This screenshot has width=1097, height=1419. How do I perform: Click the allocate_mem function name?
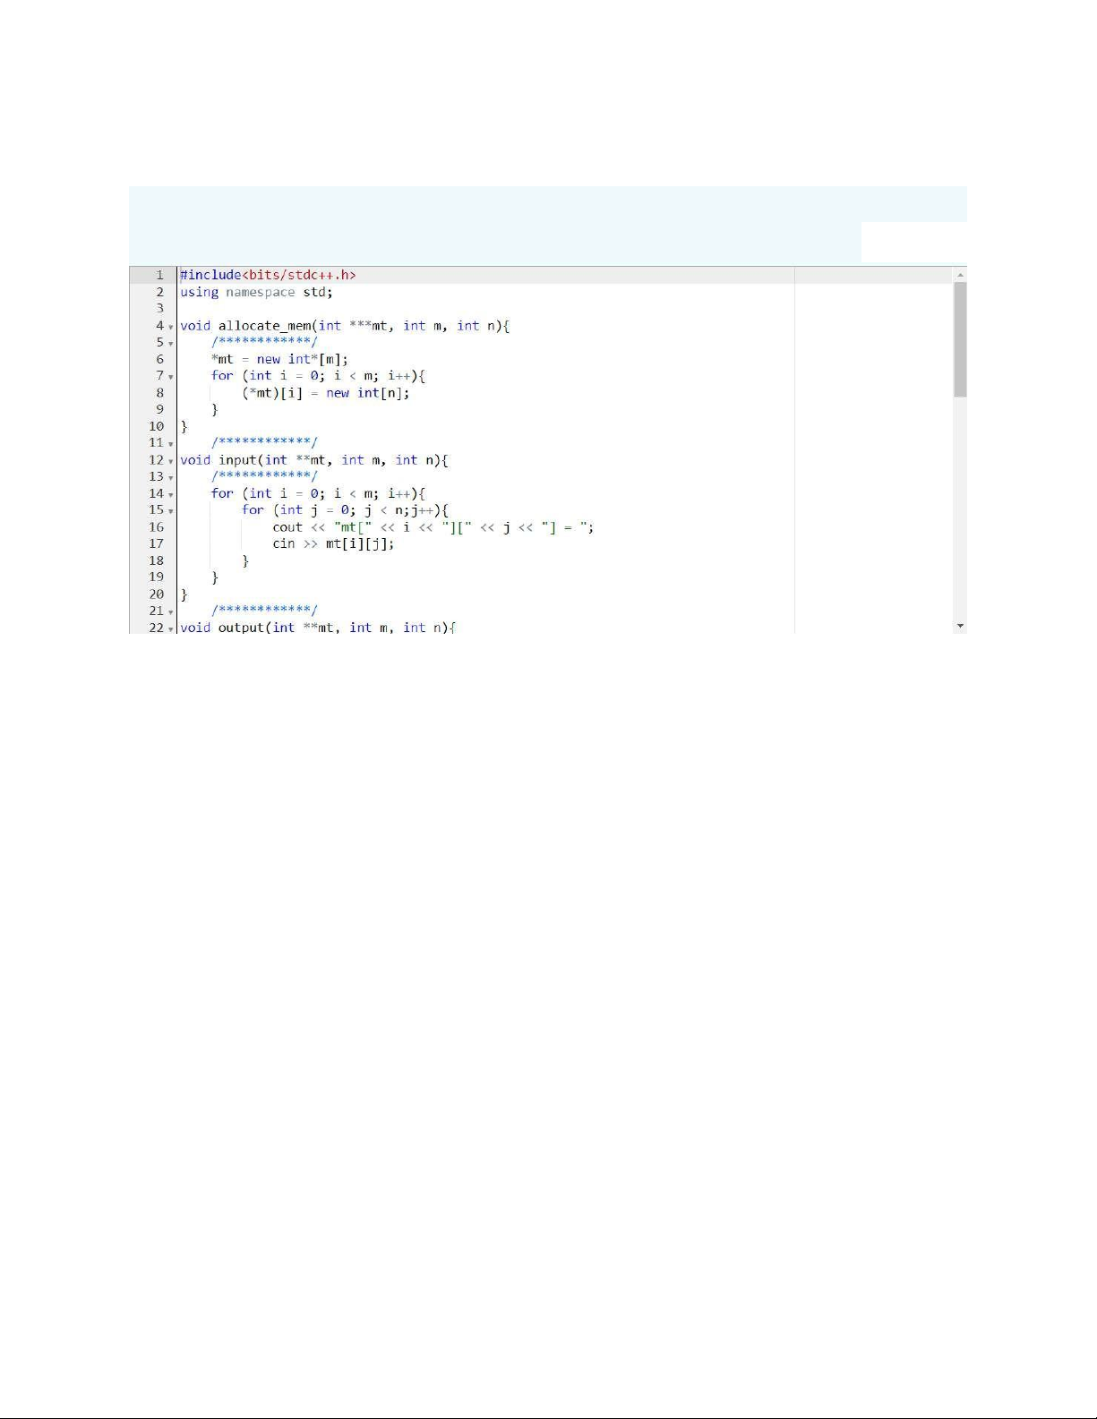coord(265,326)
